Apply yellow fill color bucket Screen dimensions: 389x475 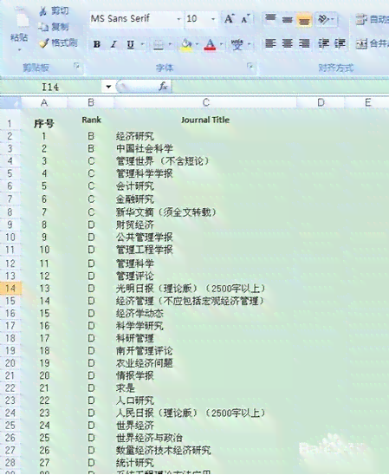pos(186,45)
